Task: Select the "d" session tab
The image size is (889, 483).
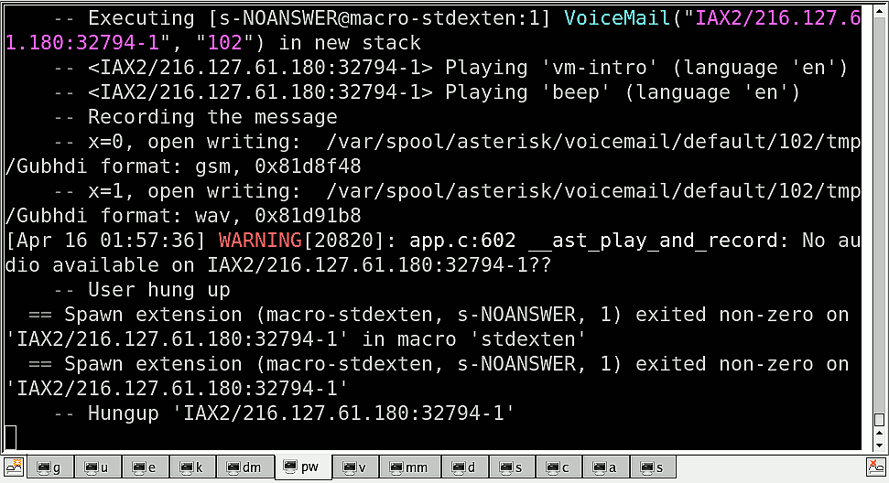Action: click(x=465, y=467)
